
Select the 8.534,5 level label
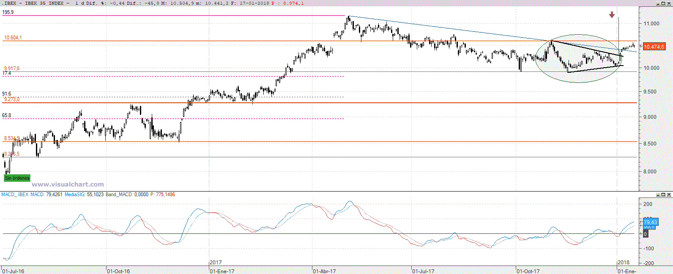[12, 138]
